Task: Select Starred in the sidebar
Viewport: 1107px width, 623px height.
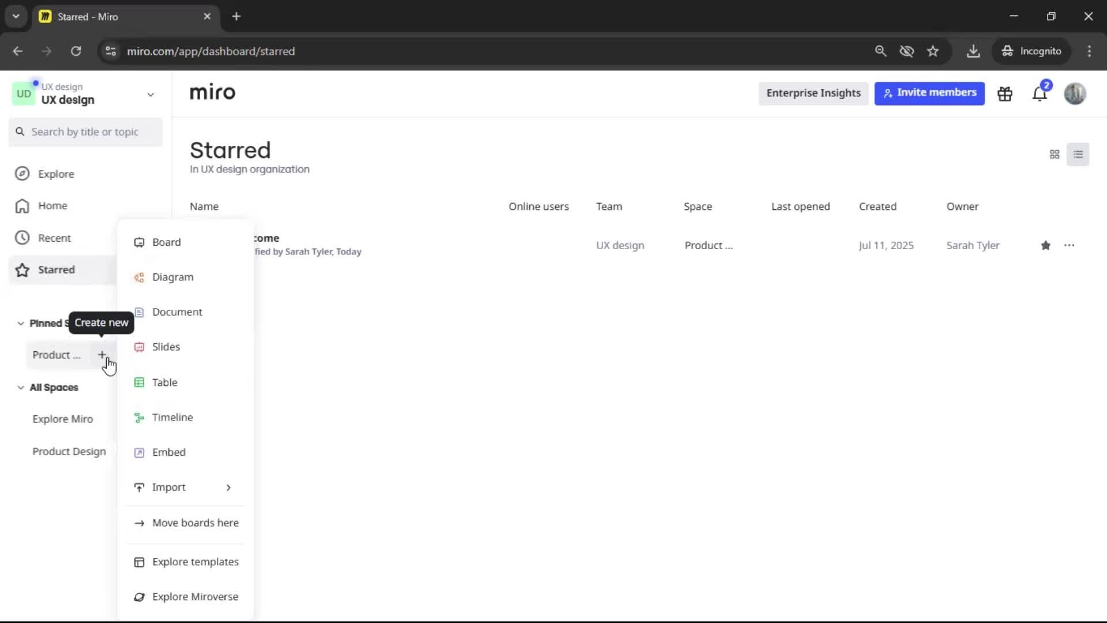Action: pos(62,270)
